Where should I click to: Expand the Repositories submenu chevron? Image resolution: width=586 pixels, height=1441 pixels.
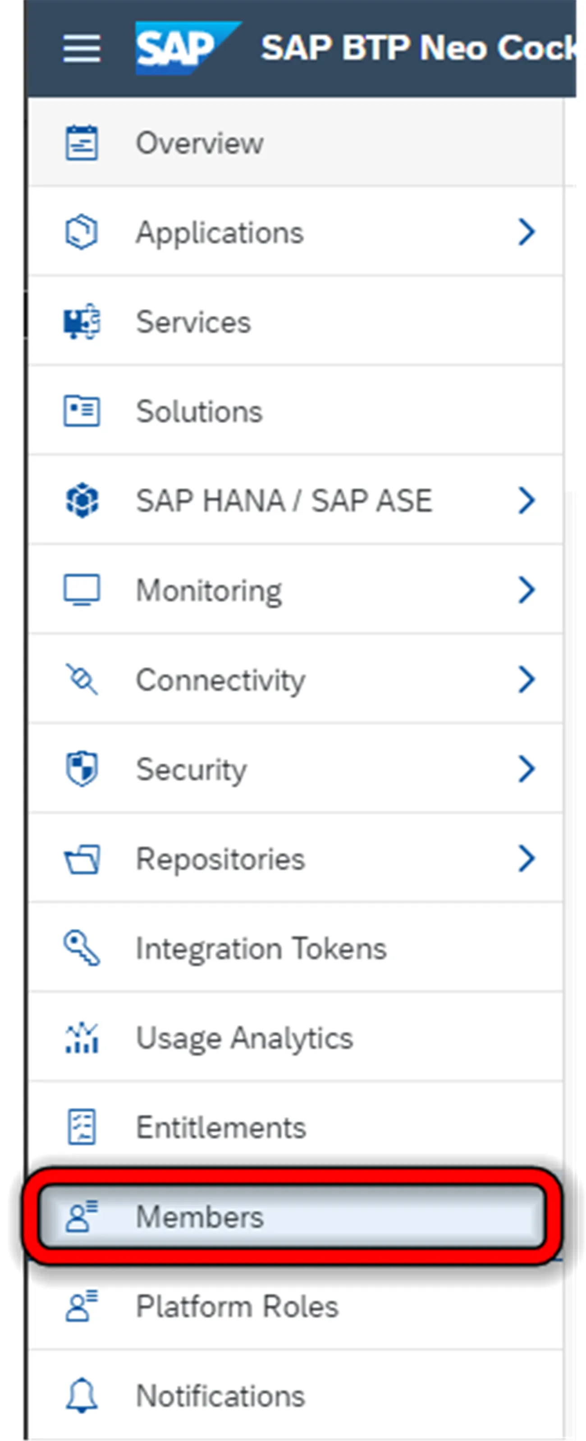tap(526, 858)
